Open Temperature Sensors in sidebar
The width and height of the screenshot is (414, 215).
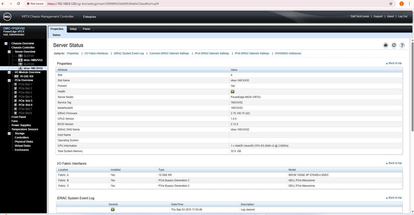click(25, 129)
